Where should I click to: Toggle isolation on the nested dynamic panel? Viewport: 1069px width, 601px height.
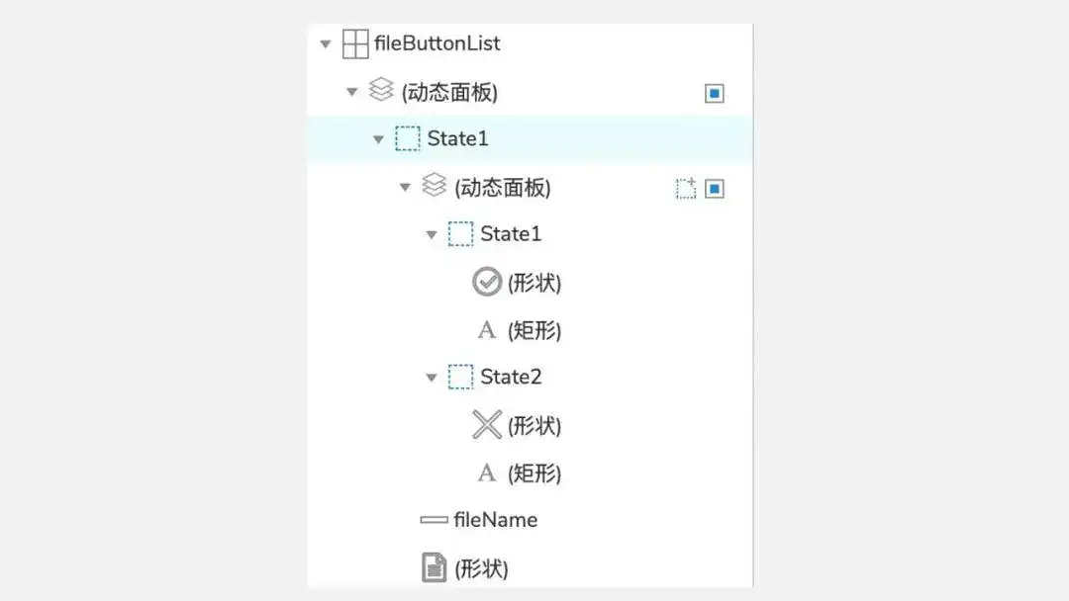point(715,186)
